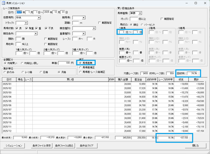Image resolution: width=210 pixels, height=154 pixels.
Task: Uncheck the 不良 track condition checkbox
Action: (46, 28)
